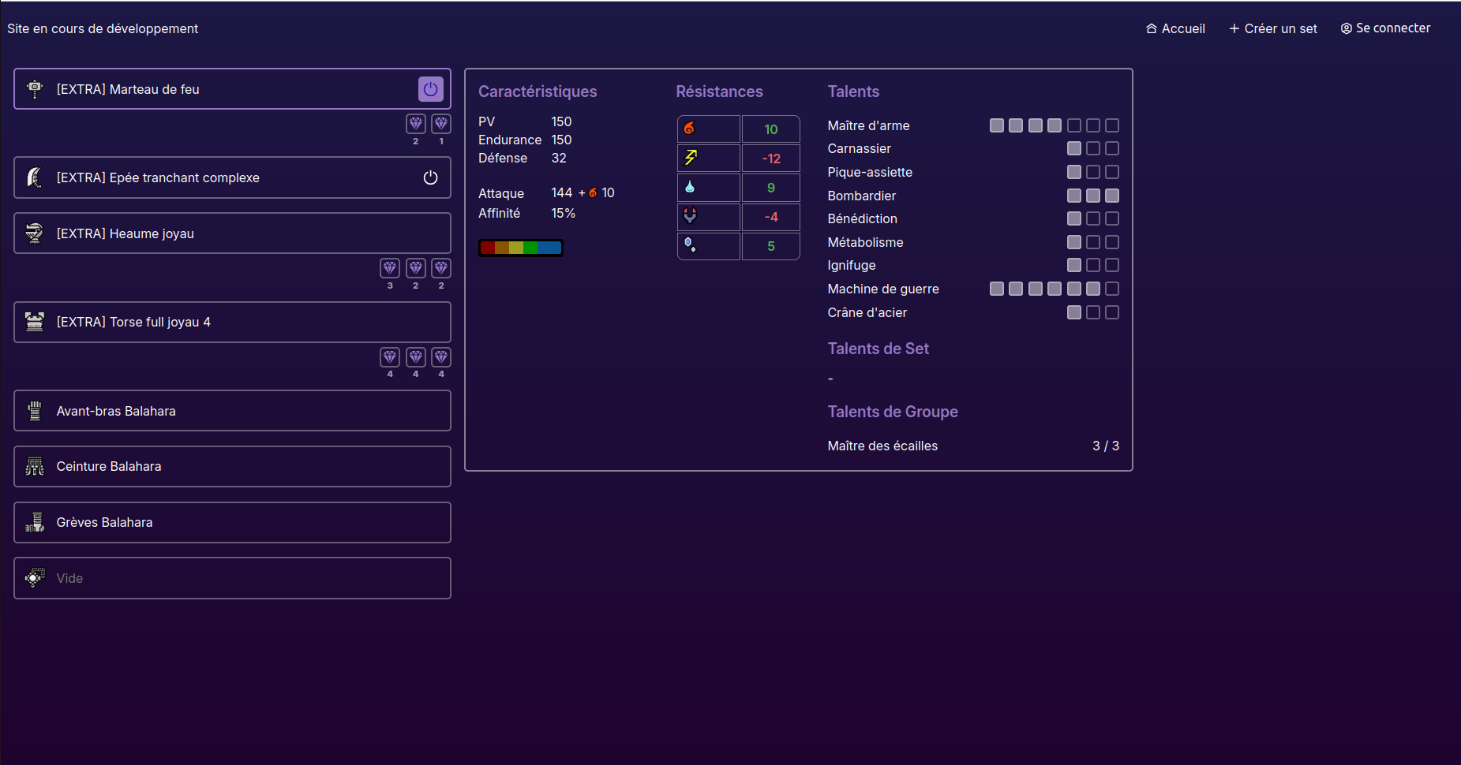1461x765 pixels.
Task: Check the first square of Carnassier talent
Action: [1073, 148]
